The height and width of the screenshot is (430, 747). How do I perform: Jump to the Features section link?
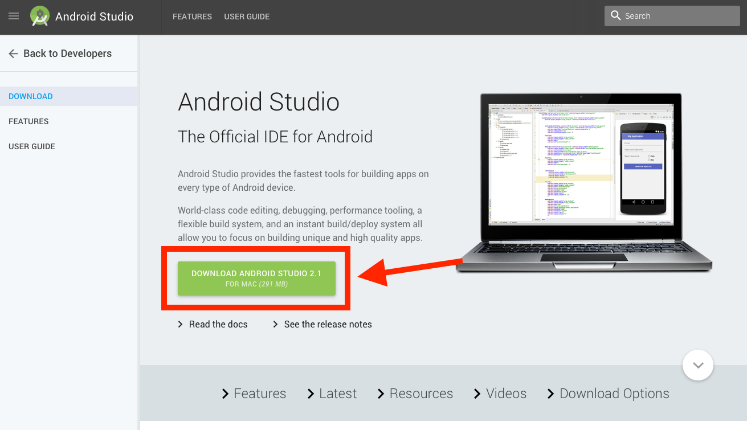260,394
